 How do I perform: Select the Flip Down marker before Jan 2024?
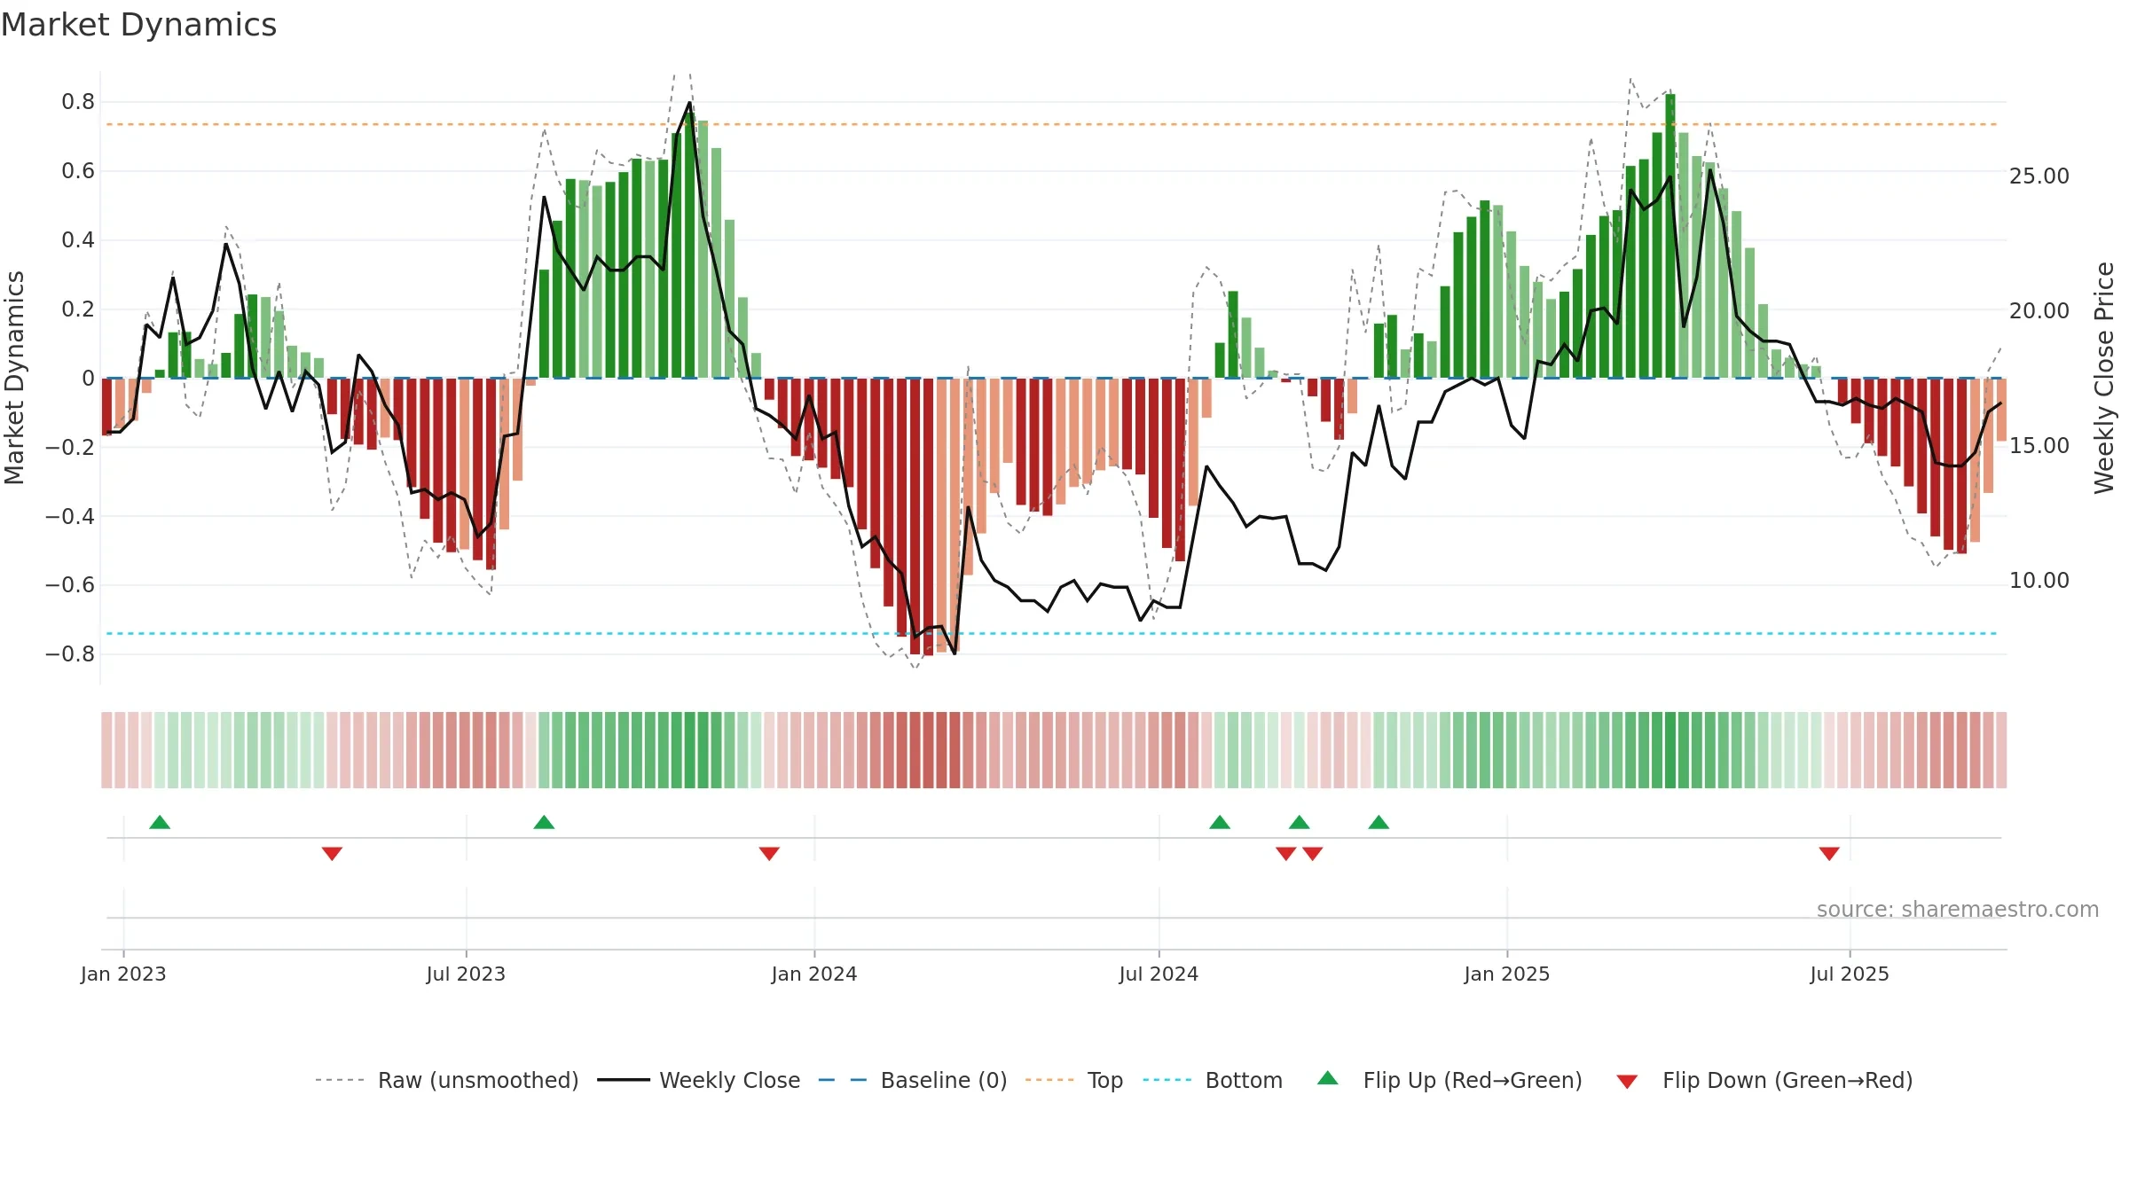point(769,853)
